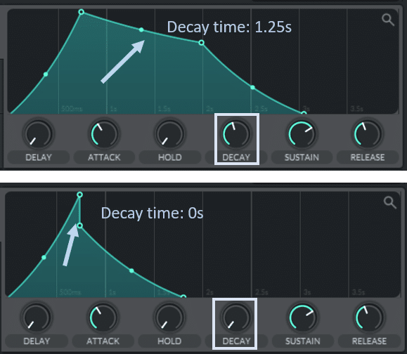Image resolution: width=407 pixels, height=354 pixels.
Task: Click the HOLD label in the bottom panel
Action: (x=169, y=341)
